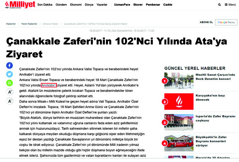Viewport: 239px width, 162px height.
Task: Share article on Facebook
Action: [9, 66]
